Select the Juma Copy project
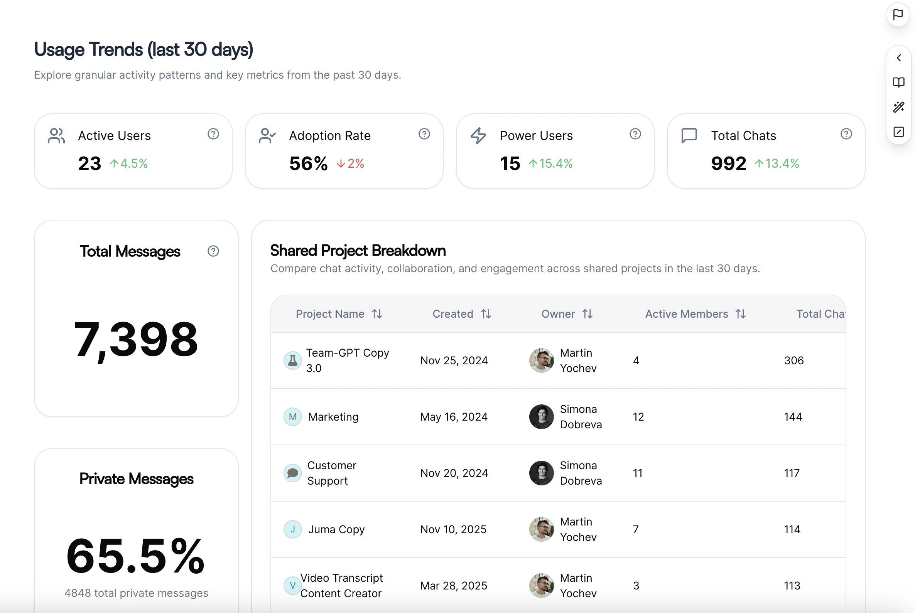The height and width of the screenshot is (613, 915). click(x=336, y=529)
